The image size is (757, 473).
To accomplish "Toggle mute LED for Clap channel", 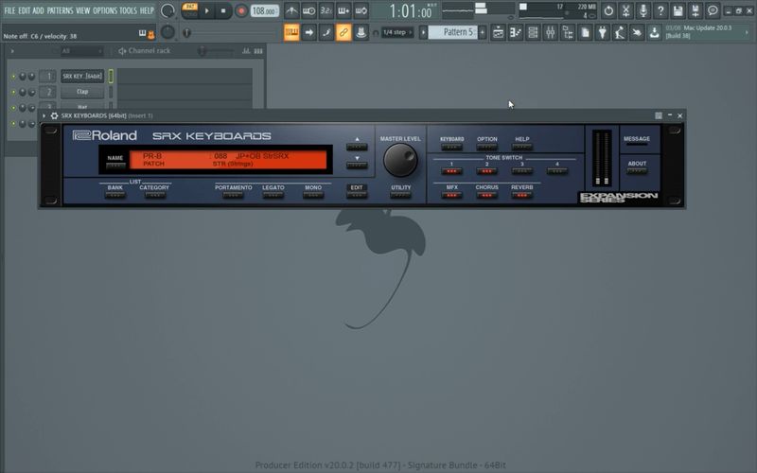I will click(13, 92).
